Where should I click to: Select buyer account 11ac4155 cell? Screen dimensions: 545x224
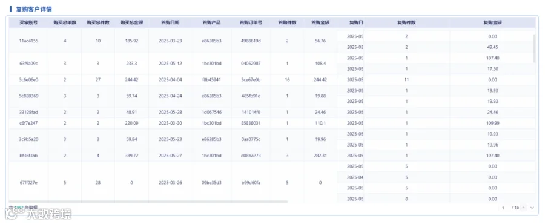coord(28,41)
